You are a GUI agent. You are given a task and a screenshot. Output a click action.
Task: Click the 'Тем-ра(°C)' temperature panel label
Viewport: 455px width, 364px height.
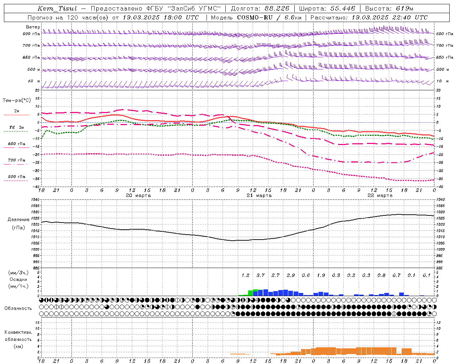click(x=17, y=101)
